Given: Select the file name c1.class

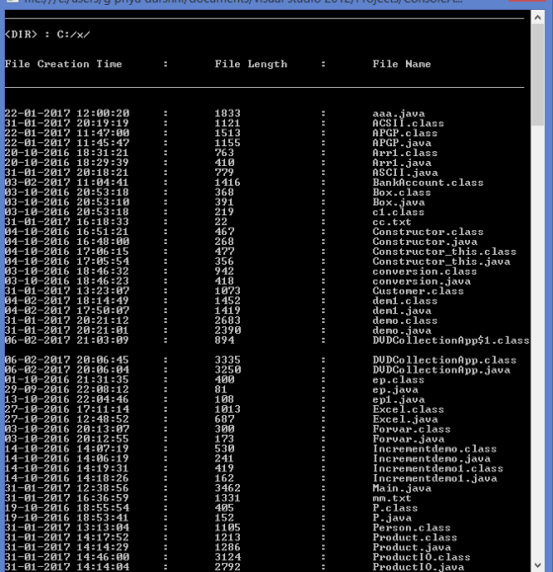Looking at the screenshot, I should (x=398, y=212).
